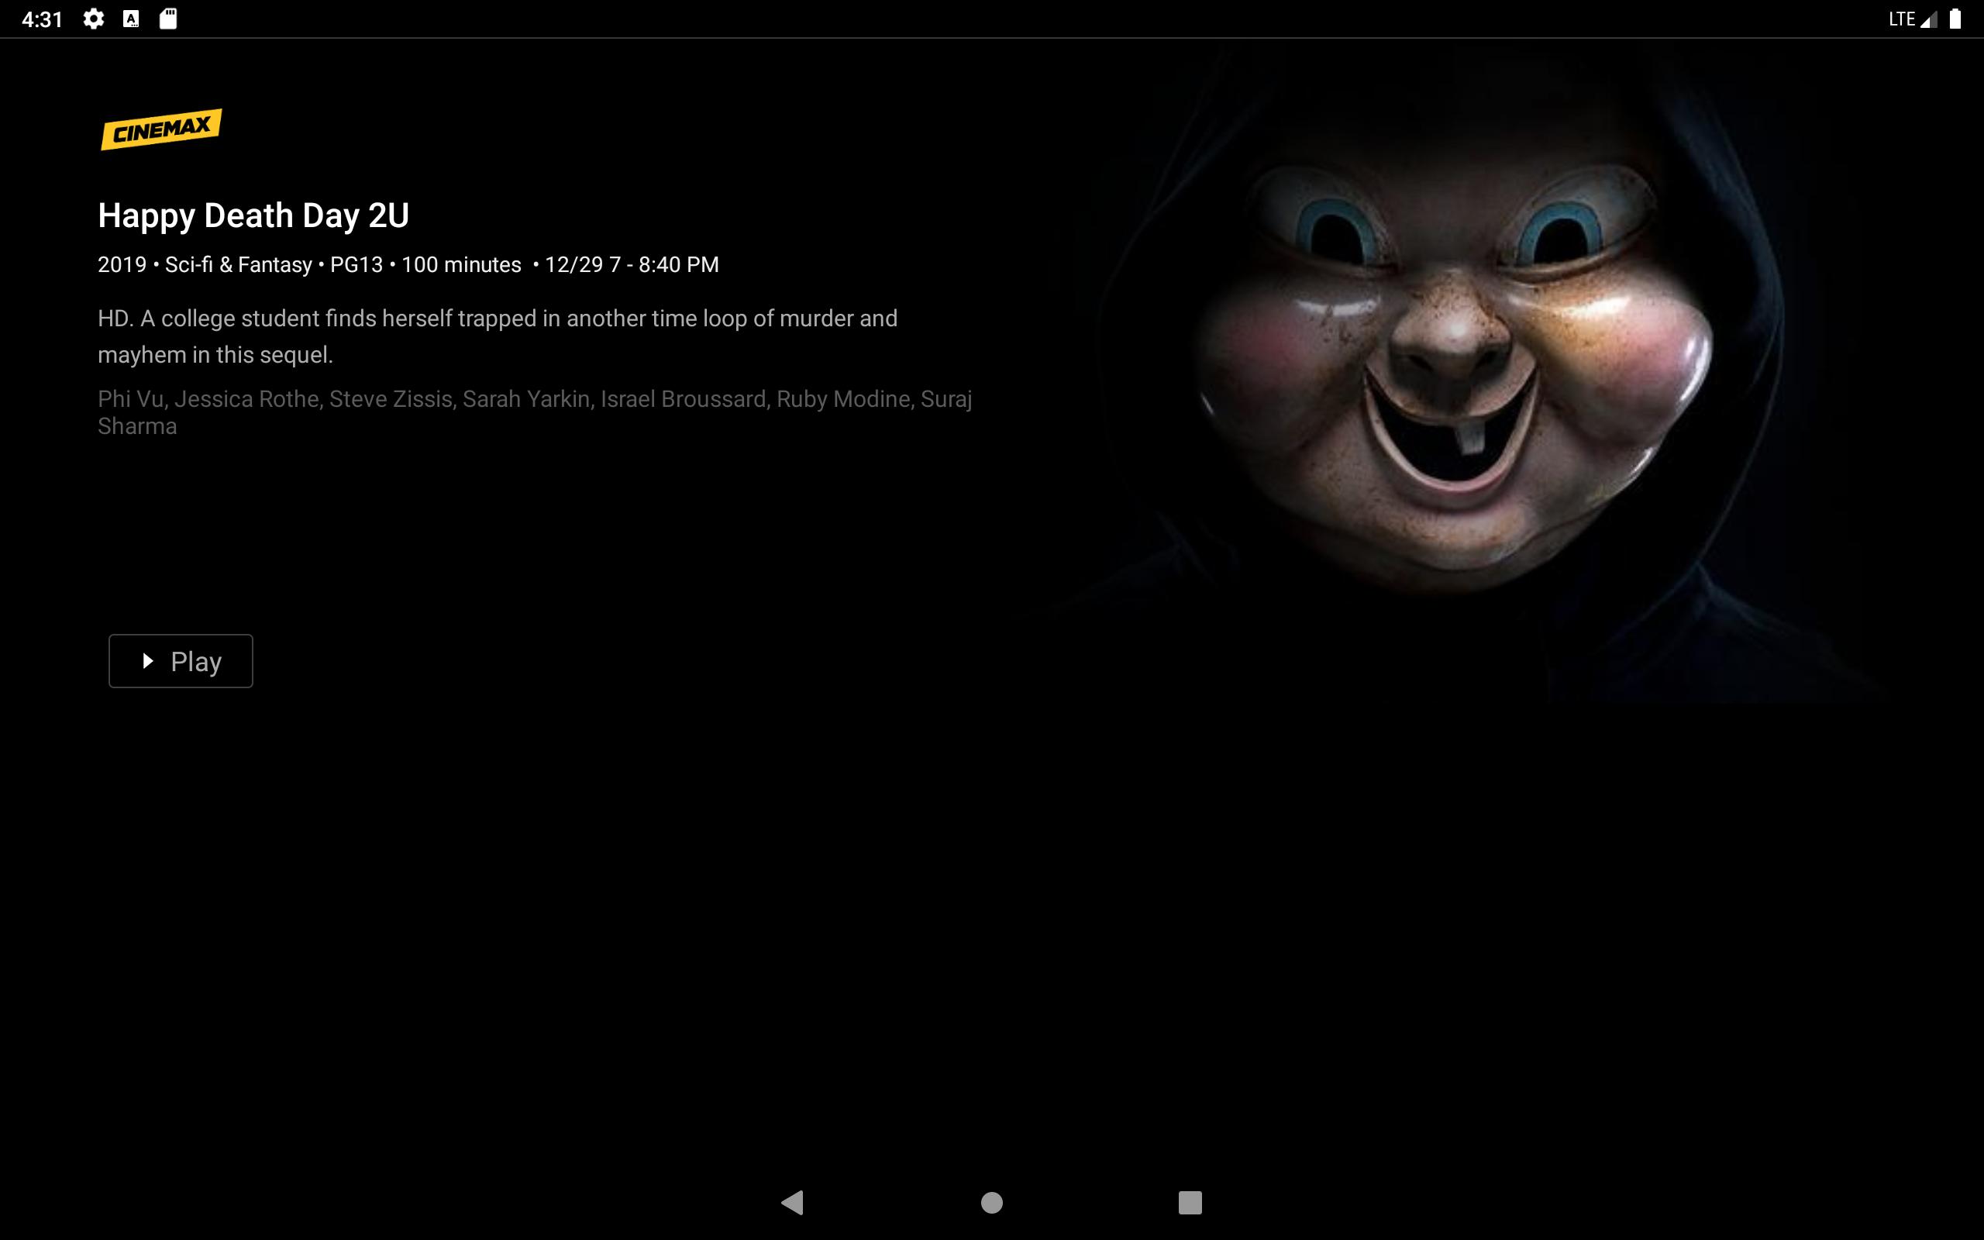Tap the keyboard 'A' status bar icon
1984x1240 pixels.
point(131,19)
